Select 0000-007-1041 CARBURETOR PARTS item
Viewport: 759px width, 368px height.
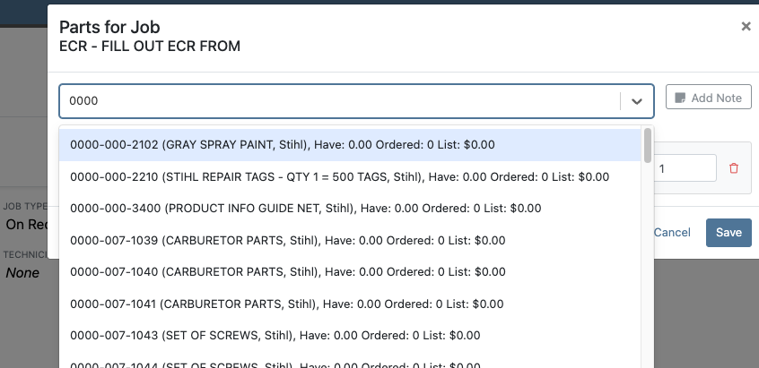click(350, 304)
